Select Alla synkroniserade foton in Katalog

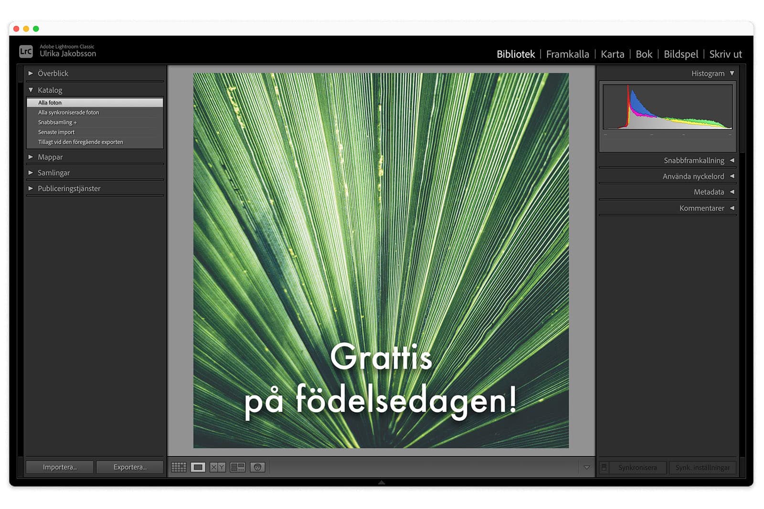click(68, 112)
